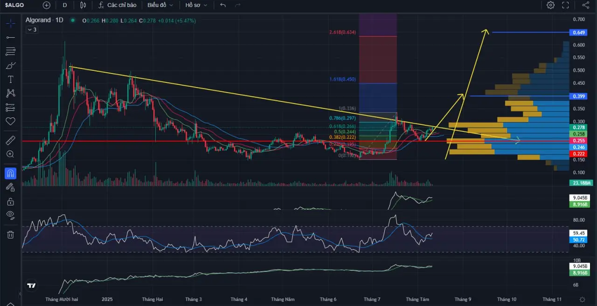Click the 0.786(0.297) Fibonacci level label
The height and width of the screenshot is (306, 597).
coord(343,118)
